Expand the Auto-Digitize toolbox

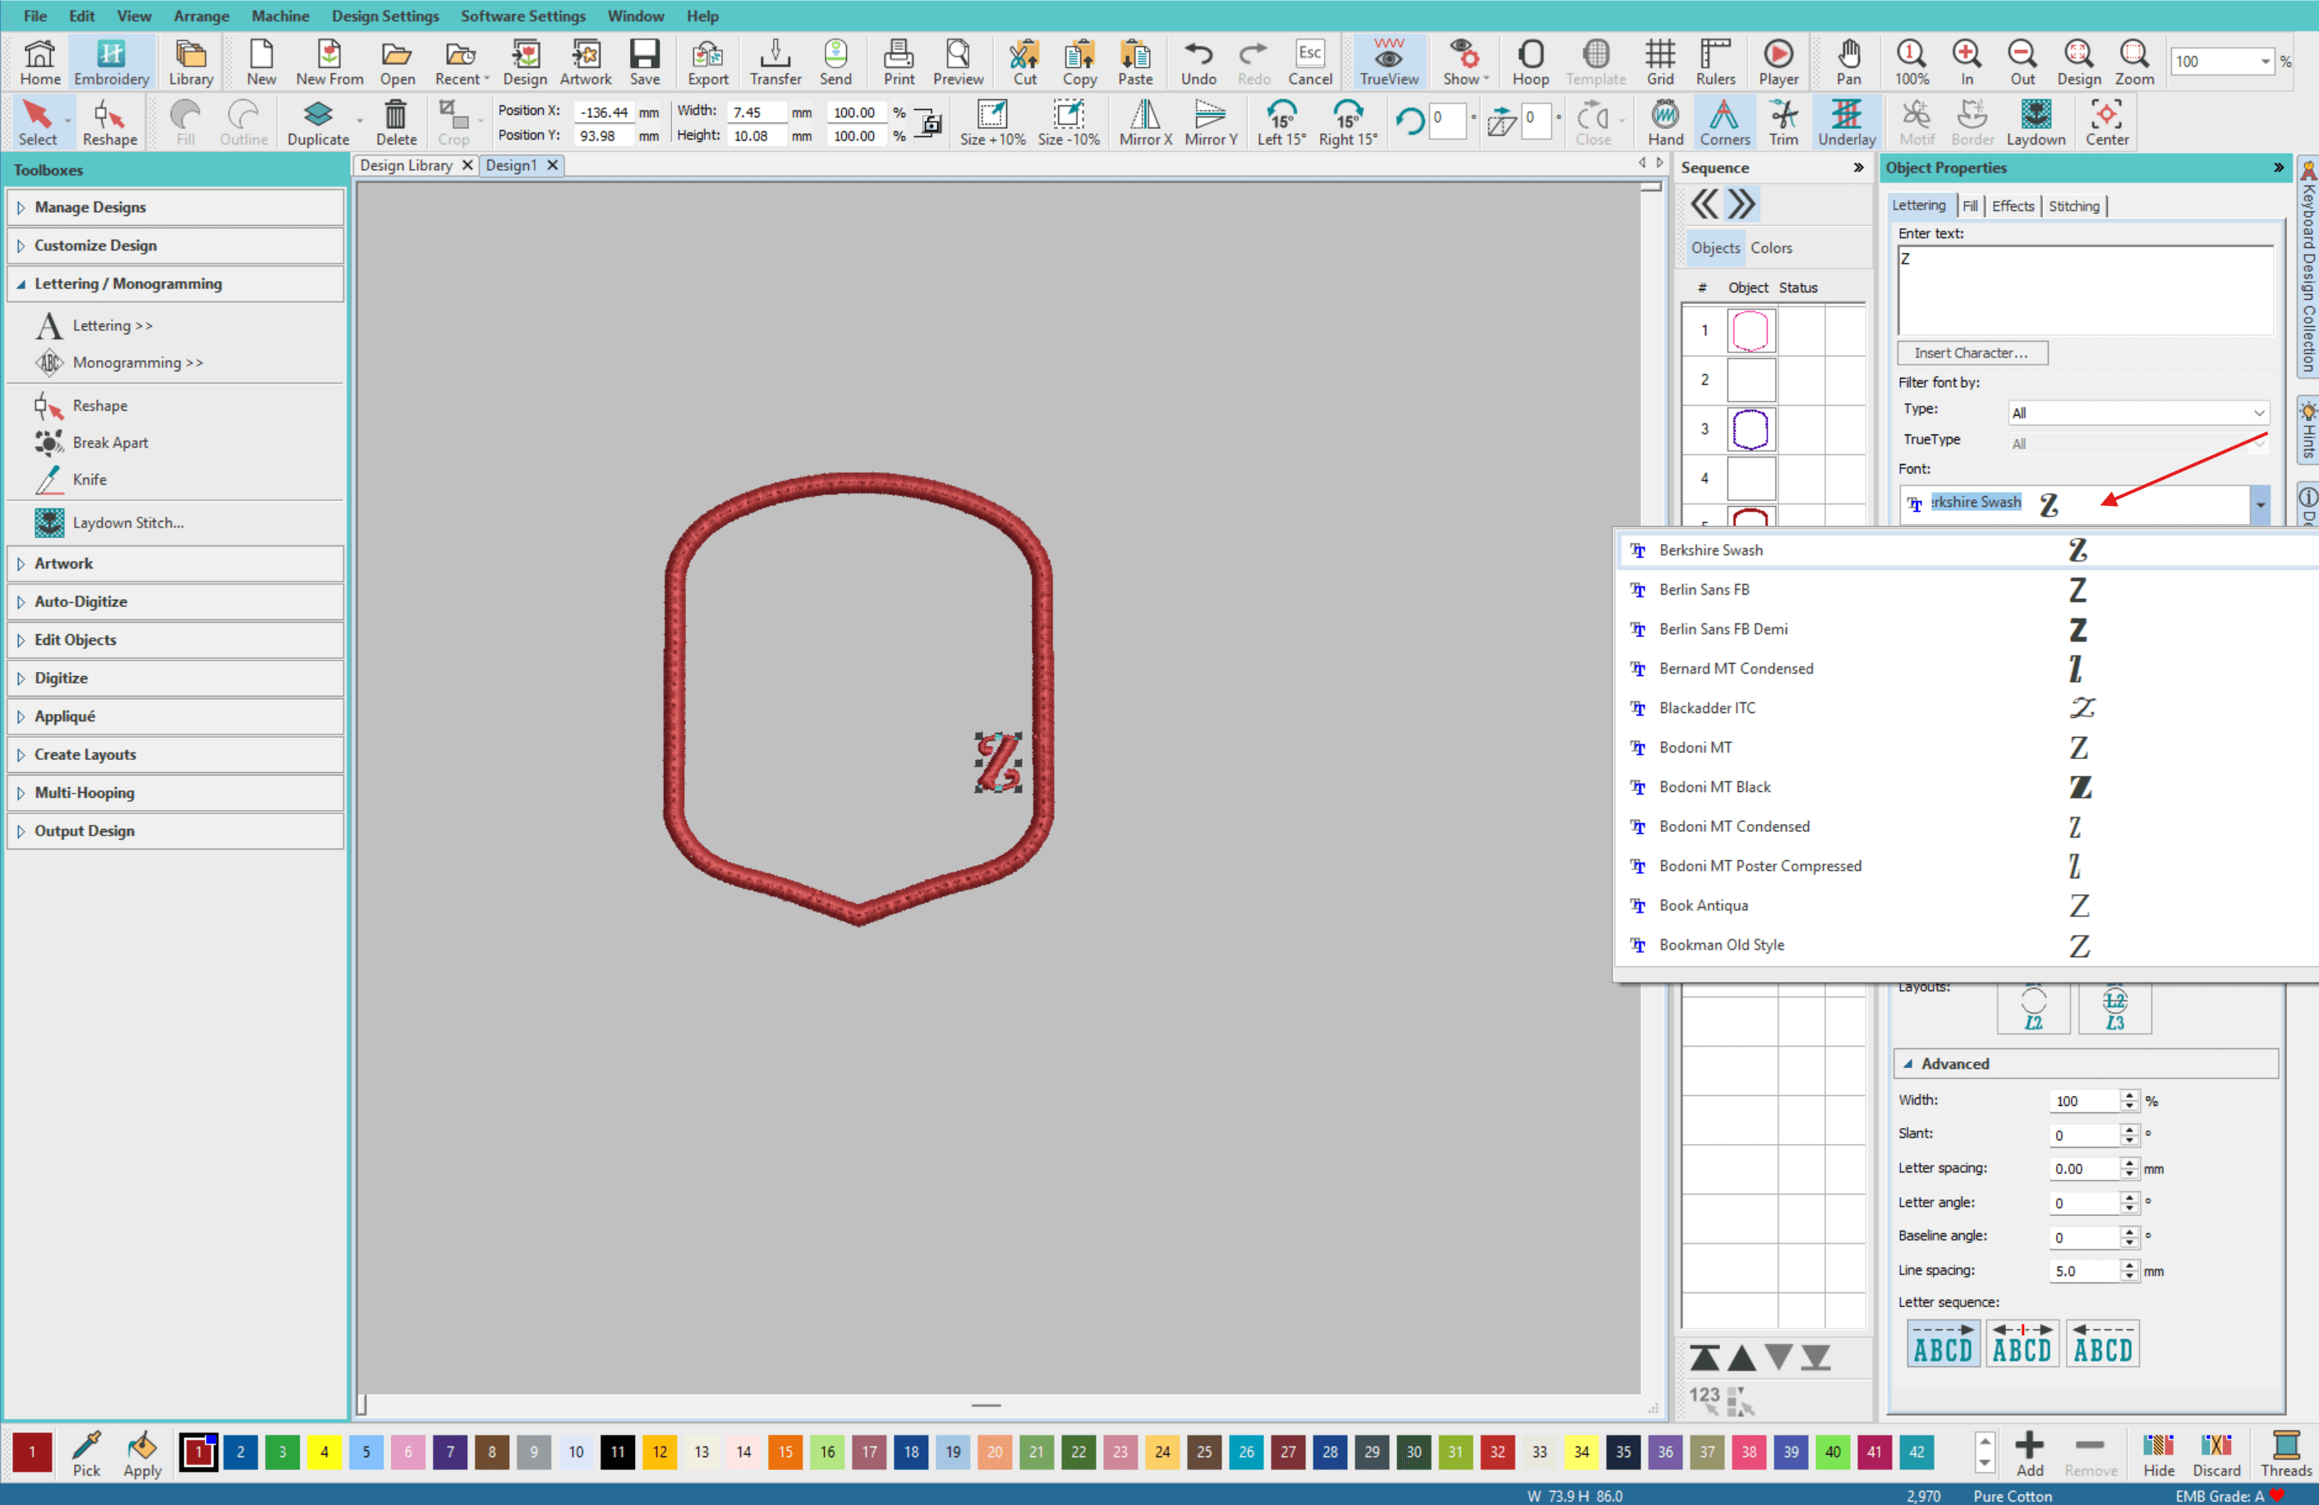coord(80,601)
